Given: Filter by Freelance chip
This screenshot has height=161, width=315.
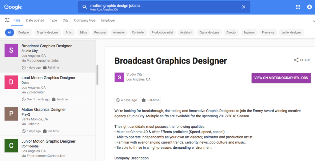Looking at the screenshot, I should click(268, 32).
